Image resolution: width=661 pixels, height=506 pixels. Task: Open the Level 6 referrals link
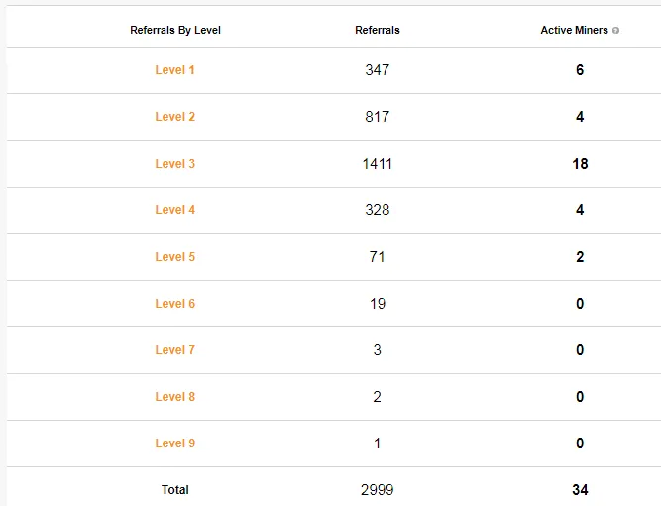[x=175, y=304]
